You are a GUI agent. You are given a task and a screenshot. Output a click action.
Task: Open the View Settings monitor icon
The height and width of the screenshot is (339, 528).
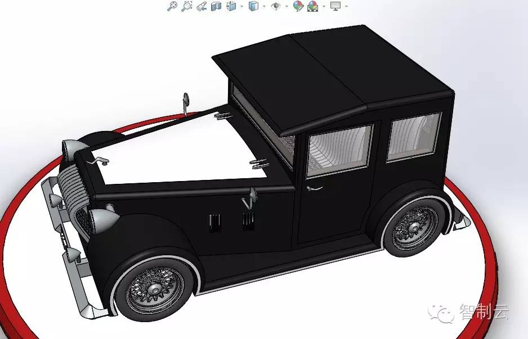pos(335,6)
